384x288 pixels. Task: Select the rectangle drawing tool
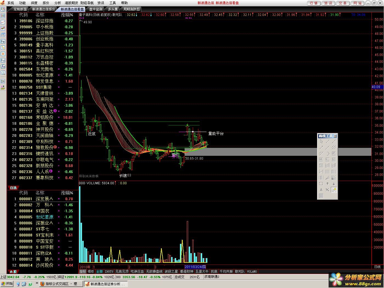click(x=321, y=184)
